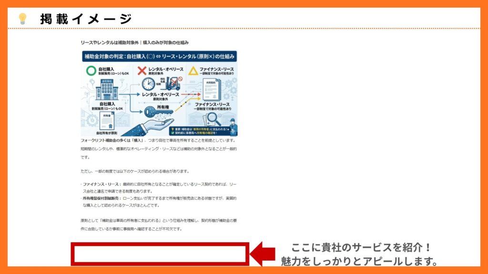488x274 pixels.
Task: Click the forklift illustration with prohibition sign
Action: [173, 84]
